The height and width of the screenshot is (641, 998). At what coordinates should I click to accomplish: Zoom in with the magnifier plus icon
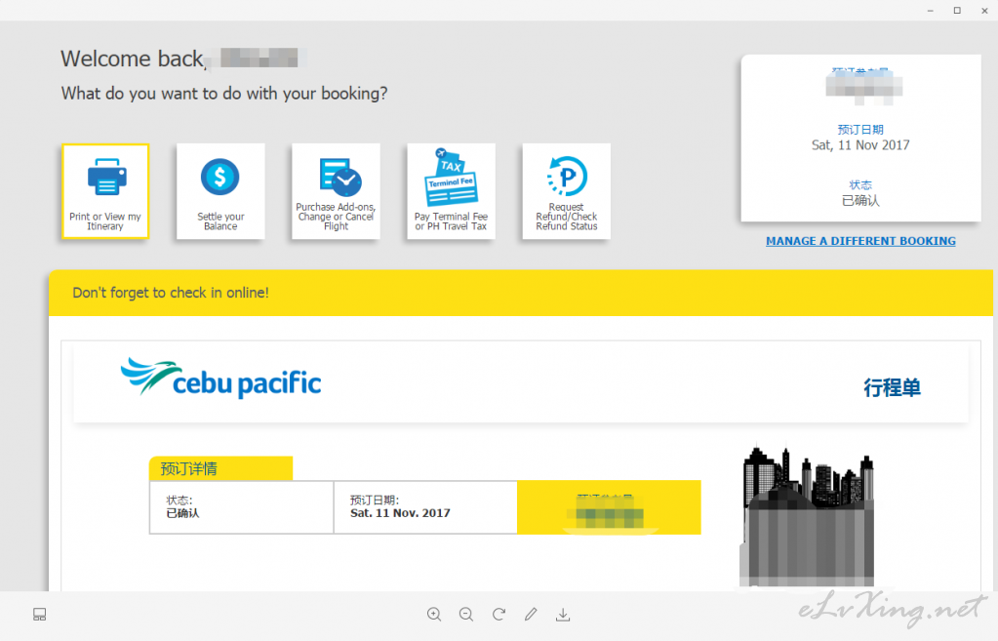434,615
